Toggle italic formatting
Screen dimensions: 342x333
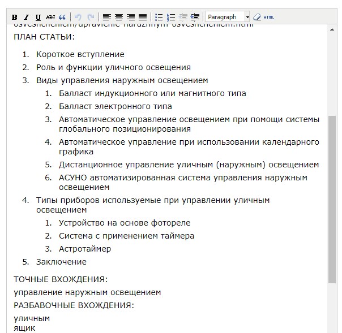tap(27, 17)
